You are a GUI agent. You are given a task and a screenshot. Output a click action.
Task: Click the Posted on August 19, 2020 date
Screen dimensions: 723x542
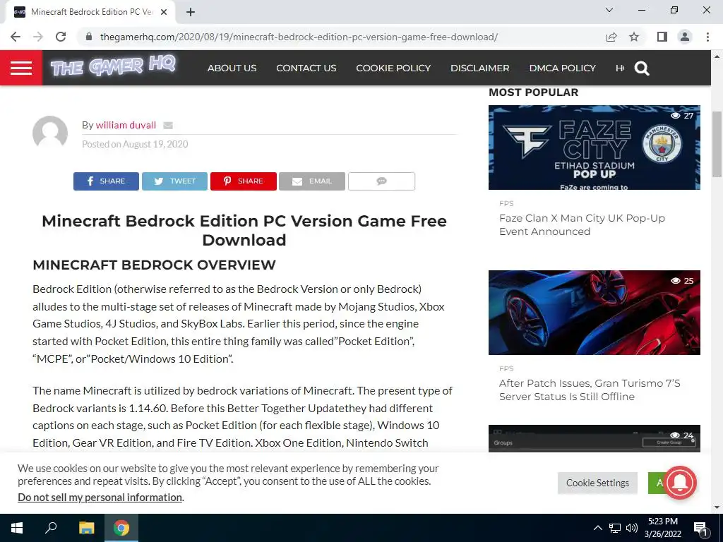[x=135, y=144]
